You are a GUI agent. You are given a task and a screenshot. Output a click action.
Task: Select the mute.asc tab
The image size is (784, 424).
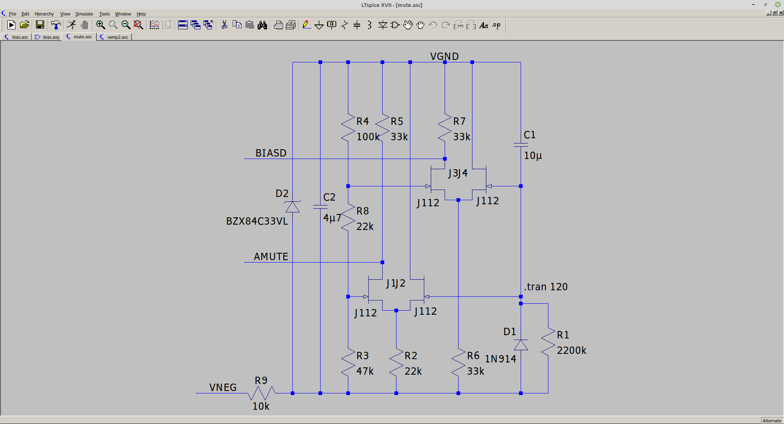pos(79,37)
